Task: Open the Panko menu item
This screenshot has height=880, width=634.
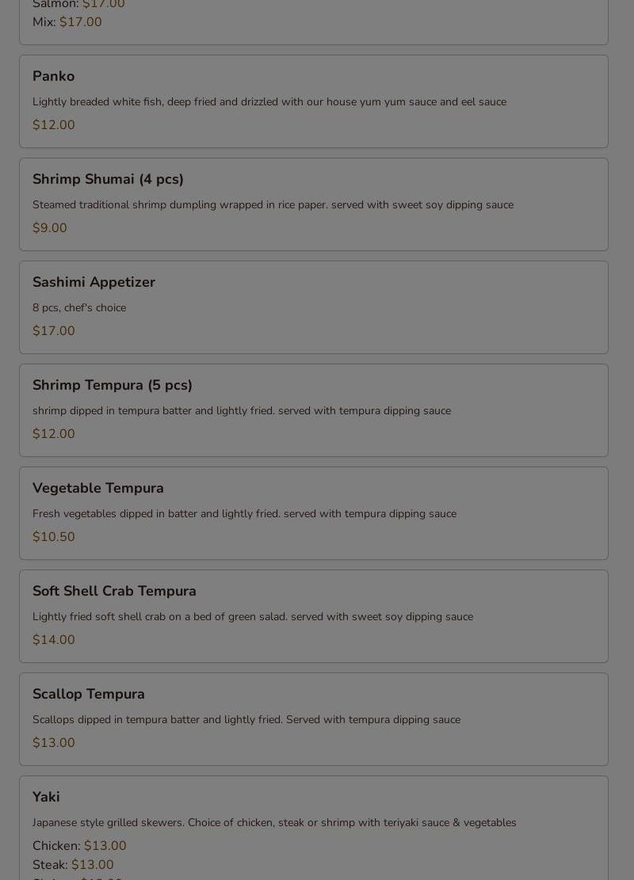Action: (x=53, y=76)
